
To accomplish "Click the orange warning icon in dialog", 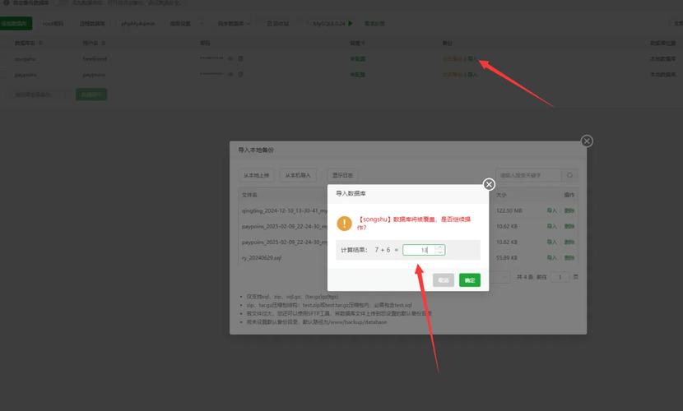I will click(x=346, y=222).
